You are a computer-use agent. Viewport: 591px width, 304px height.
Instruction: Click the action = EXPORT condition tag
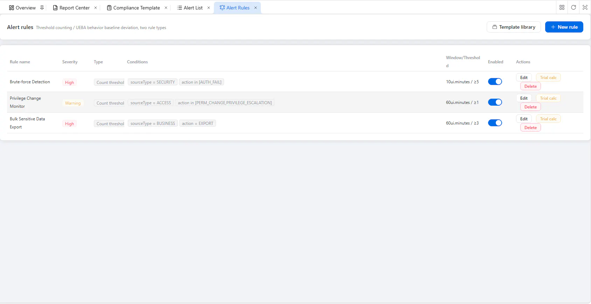coord(197,123)
